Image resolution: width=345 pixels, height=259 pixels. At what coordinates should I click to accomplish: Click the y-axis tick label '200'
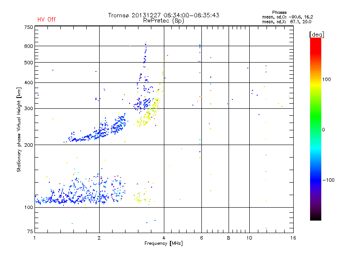pos(28,145)
